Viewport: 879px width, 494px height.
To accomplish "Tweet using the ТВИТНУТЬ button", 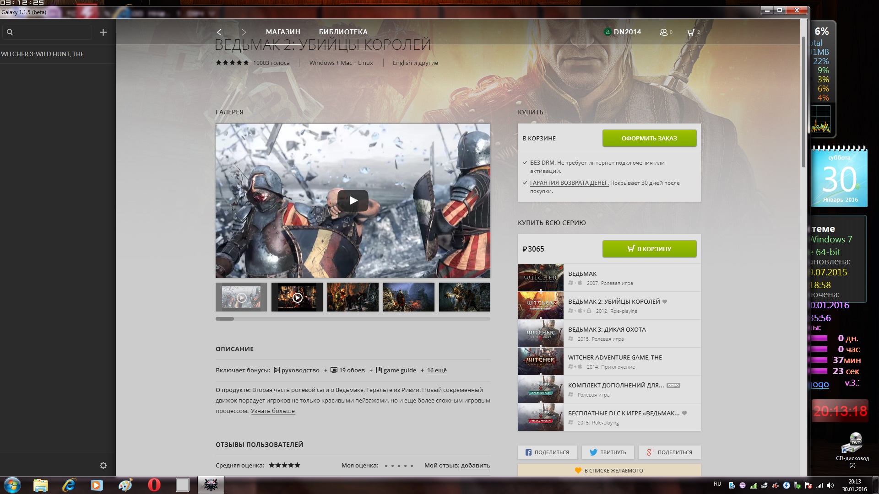I will [x=608, y=452].
